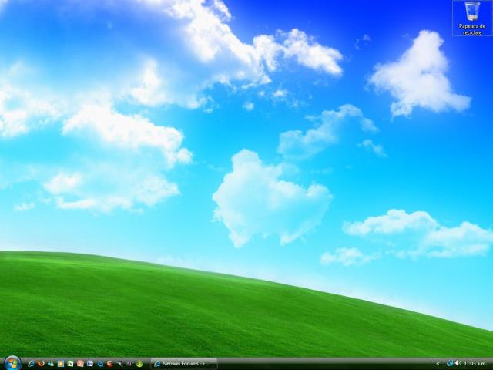
Task: Open the green quick launch icon
Action: click(70, 364)
